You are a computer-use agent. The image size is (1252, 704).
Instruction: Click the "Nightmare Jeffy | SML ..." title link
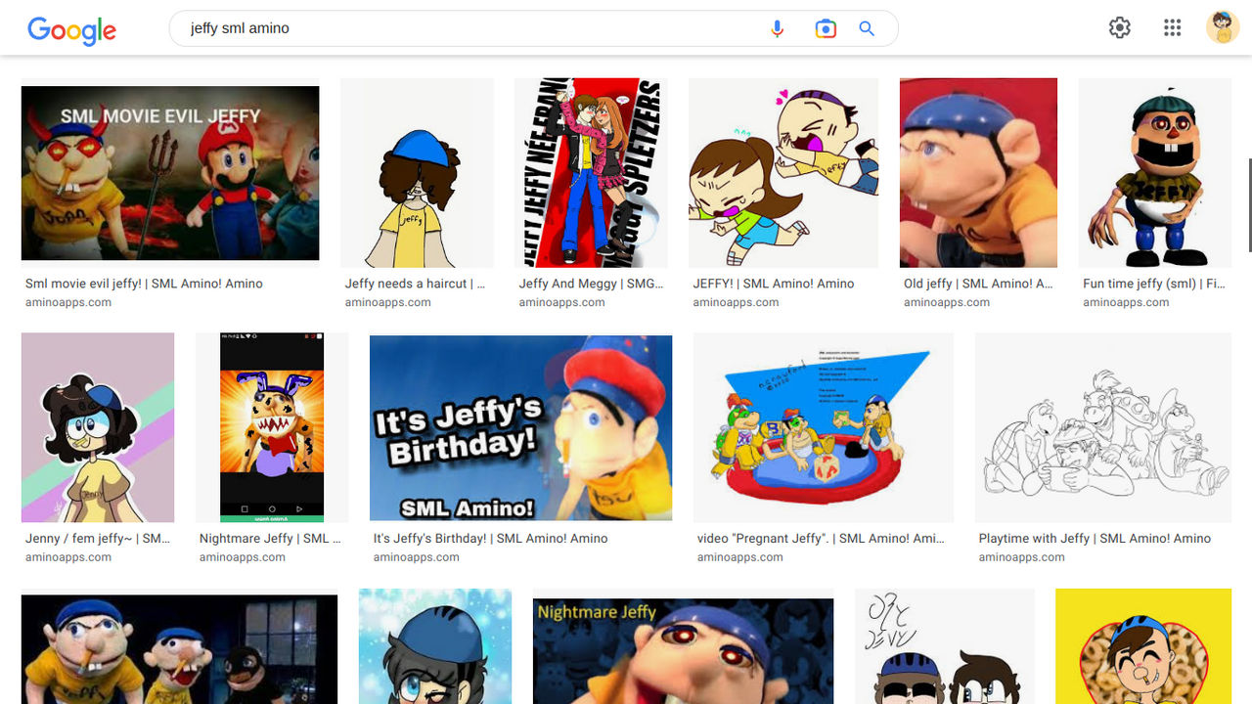click(270, 539)
